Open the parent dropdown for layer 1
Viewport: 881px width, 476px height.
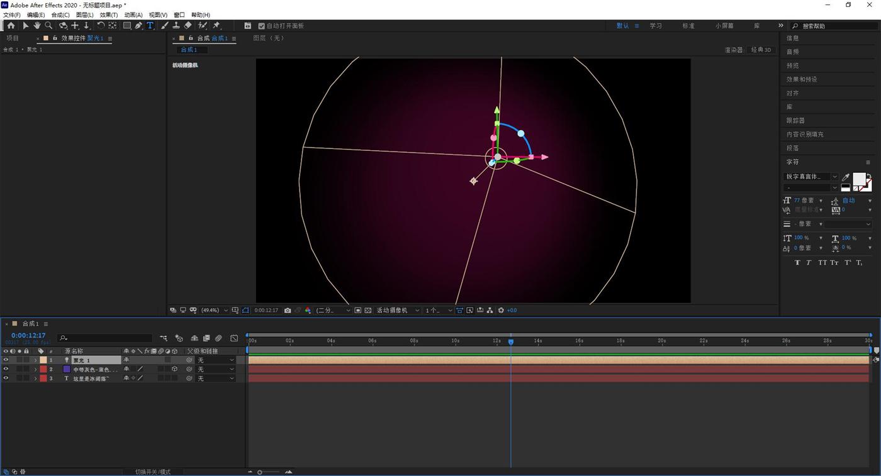pos(215,360)
